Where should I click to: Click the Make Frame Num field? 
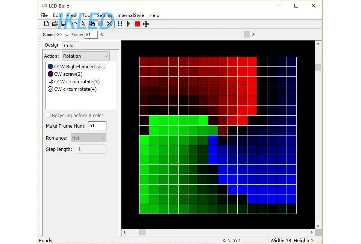[x=97, y=126]
